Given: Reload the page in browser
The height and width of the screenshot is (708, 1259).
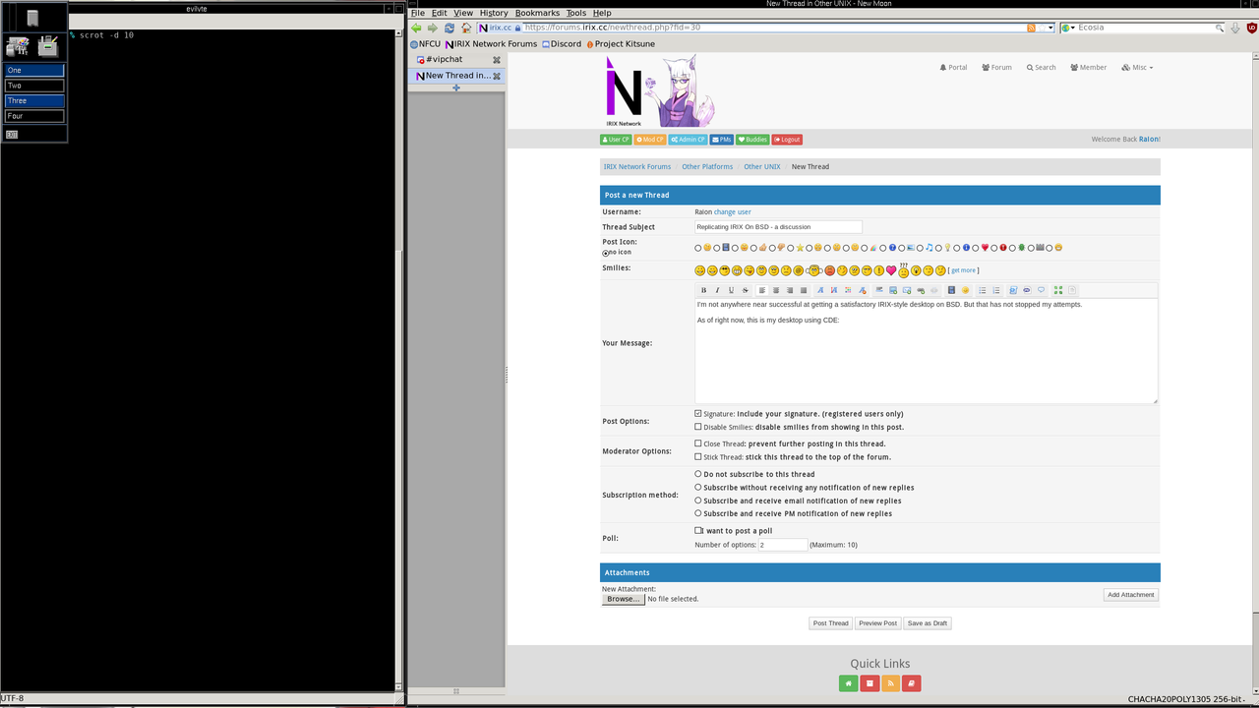Looking at the screenshot, I should click(450, 28).
